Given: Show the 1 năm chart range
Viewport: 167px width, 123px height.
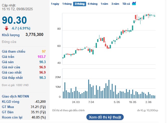Looking at the screenshot, I should point(105,4).
